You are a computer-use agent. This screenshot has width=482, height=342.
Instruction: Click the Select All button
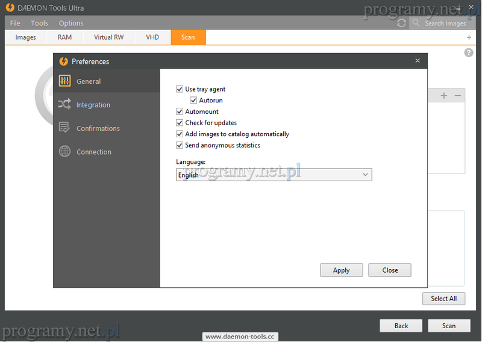click(443, 299)
